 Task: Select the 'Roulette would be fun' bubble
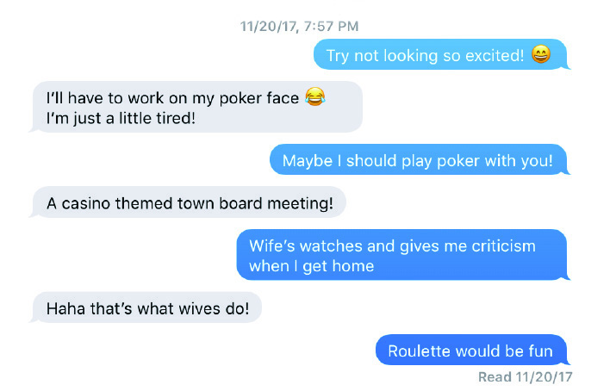(472, 350)
